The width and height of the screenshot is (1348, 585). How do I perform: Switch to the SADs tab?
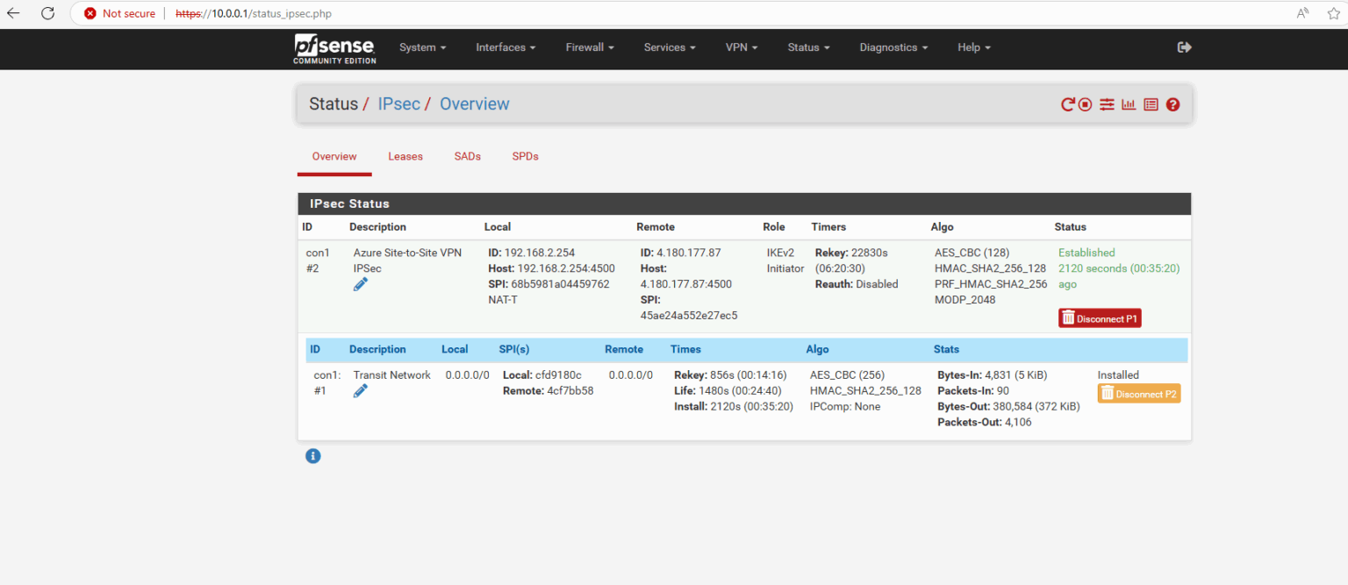(x=467, y=156)
